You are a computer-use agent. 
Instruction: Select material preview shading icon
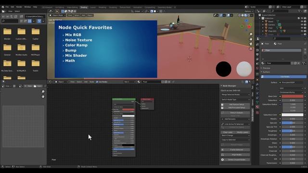(246, 15)
